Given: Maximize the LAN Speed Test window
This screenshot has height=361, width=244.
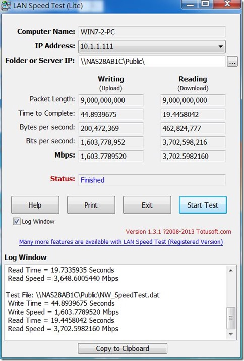Looking at the screenshot, I should (206, 4).
